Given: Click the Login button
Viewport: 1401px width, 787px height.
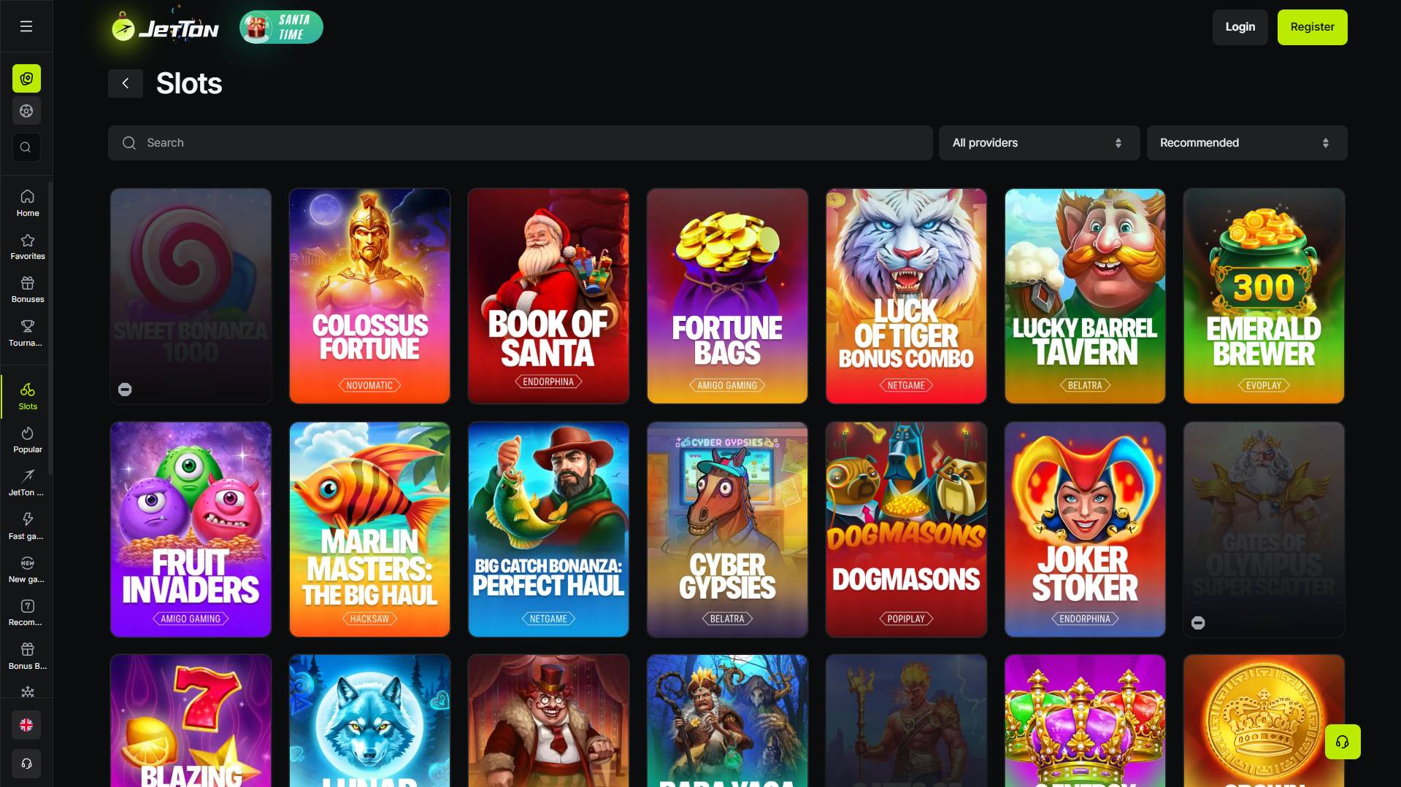Looking at the screenshot, I should pos(1240,27).
